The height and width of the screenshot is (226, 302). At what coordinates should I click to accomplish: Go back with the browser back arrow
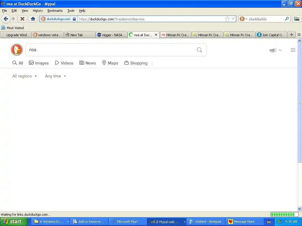pyautogui.click(x=6, y=19)
